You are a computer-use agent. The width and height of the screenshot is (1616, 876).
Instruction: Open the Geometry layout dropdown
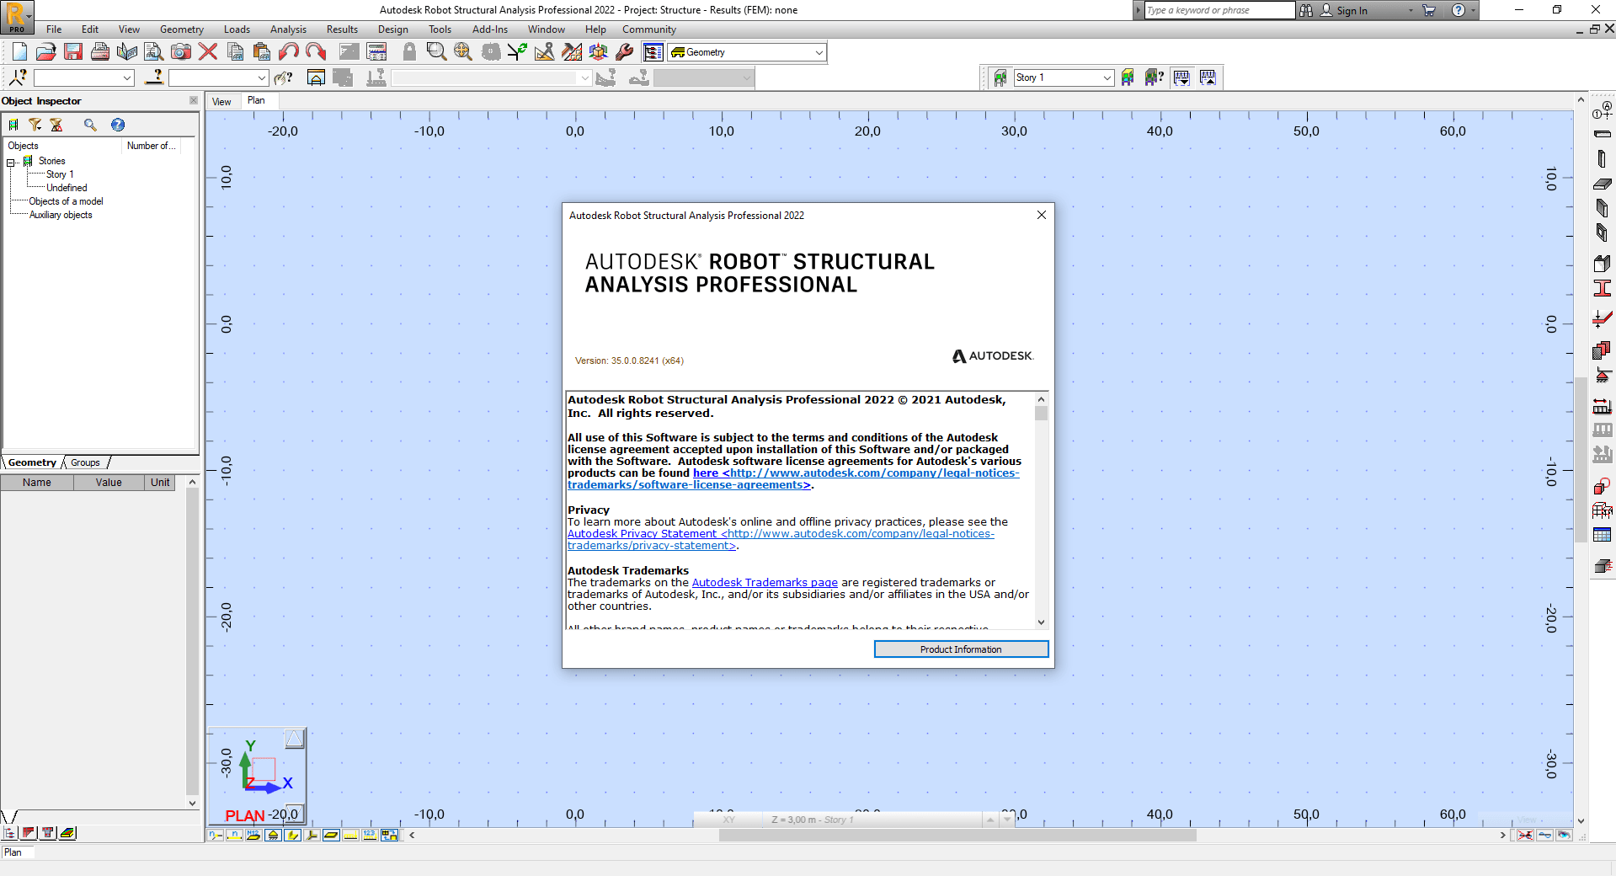pos(819,52)
